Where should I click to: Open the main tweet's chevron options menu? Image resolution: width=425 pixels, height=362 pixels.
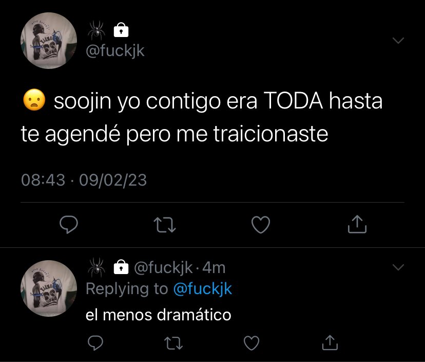[398, 41]
